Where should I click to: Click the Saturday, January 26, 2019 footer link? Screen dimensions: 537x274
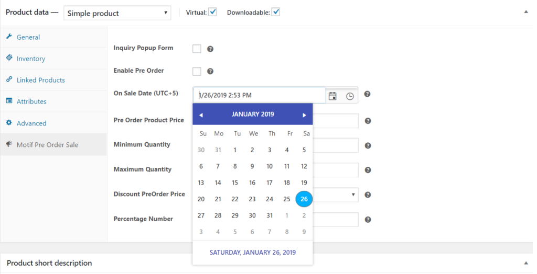tap(252, 252)
